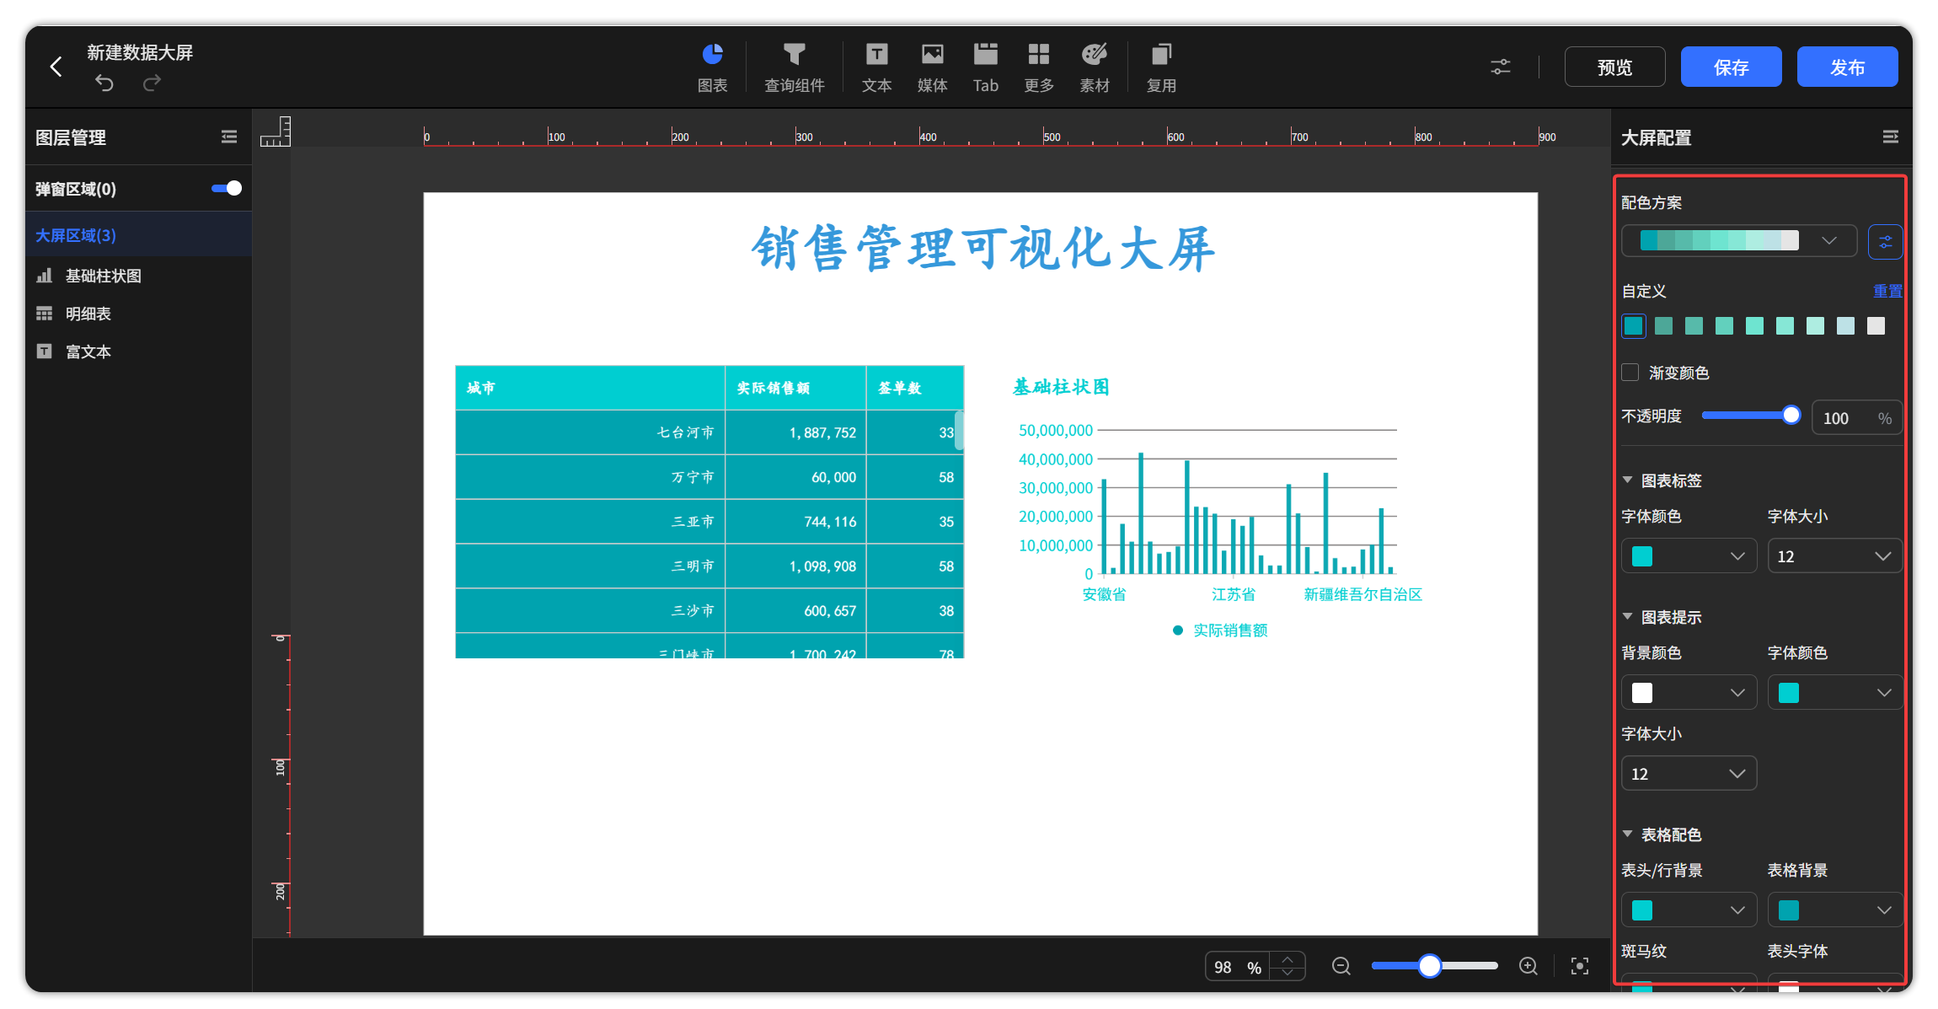Click the 新建数据大屏 title
Viewport: 1938px width, 1009px height.
click(140, 52)
